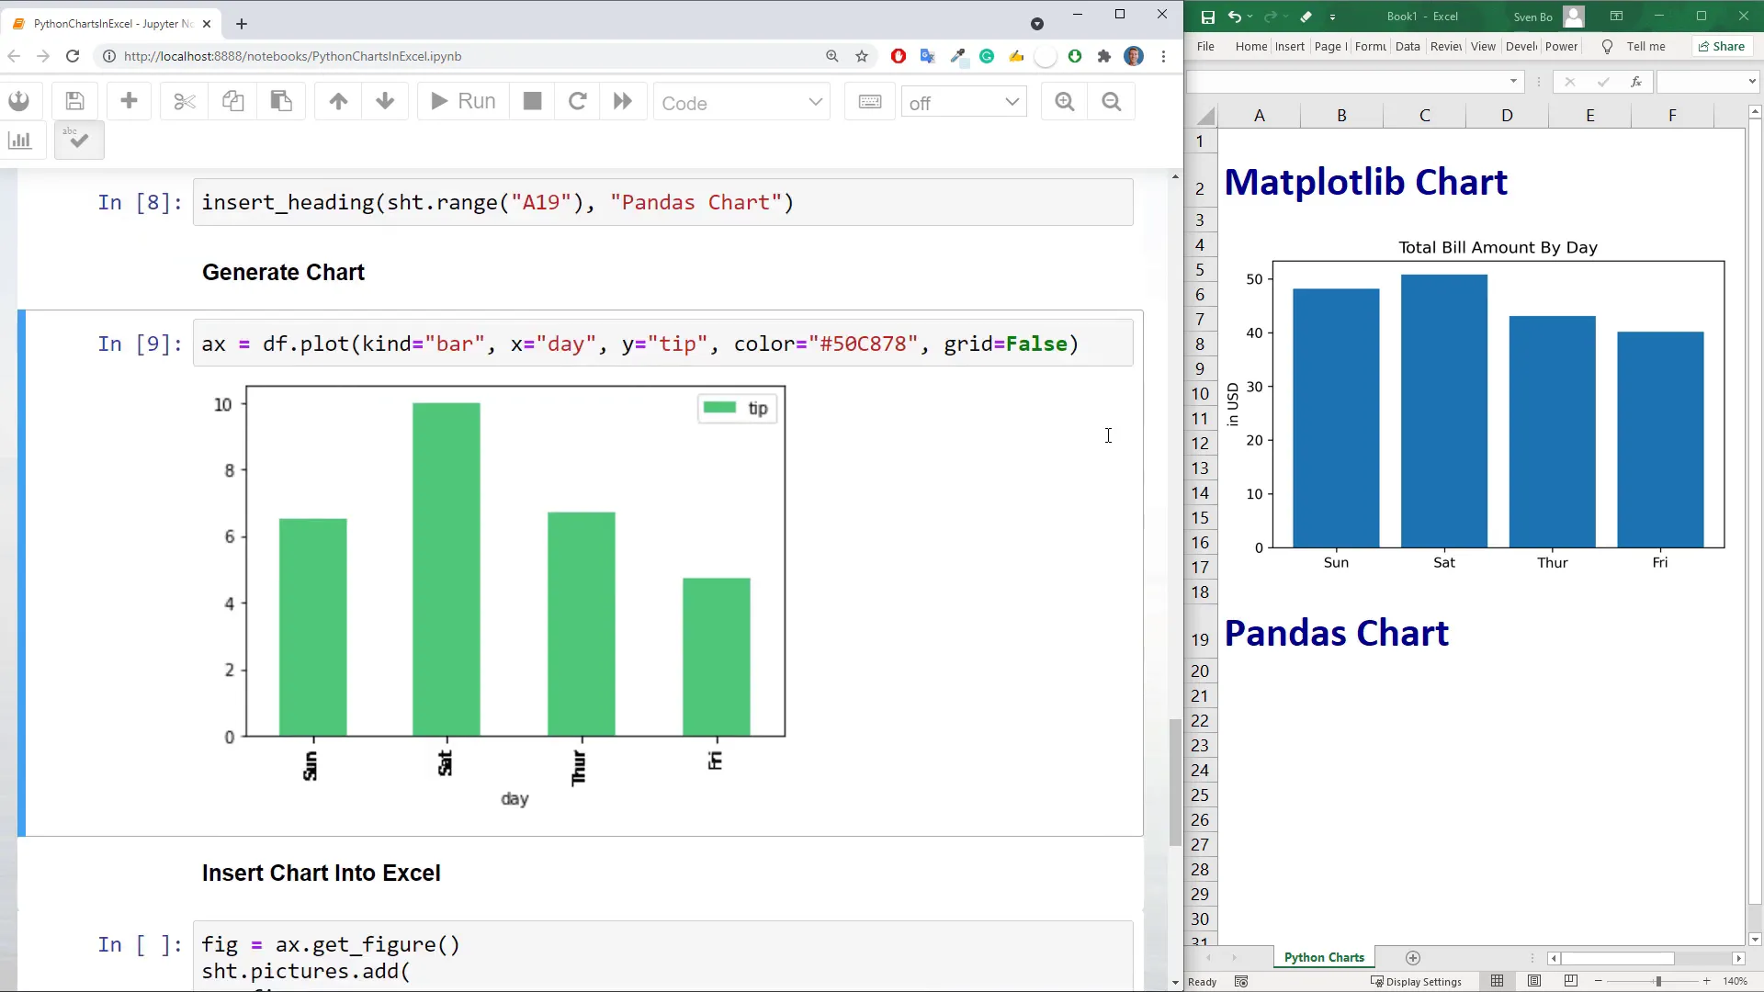
Task: Switch to Page Break Preview in Excel
Action: [1571, 981]
